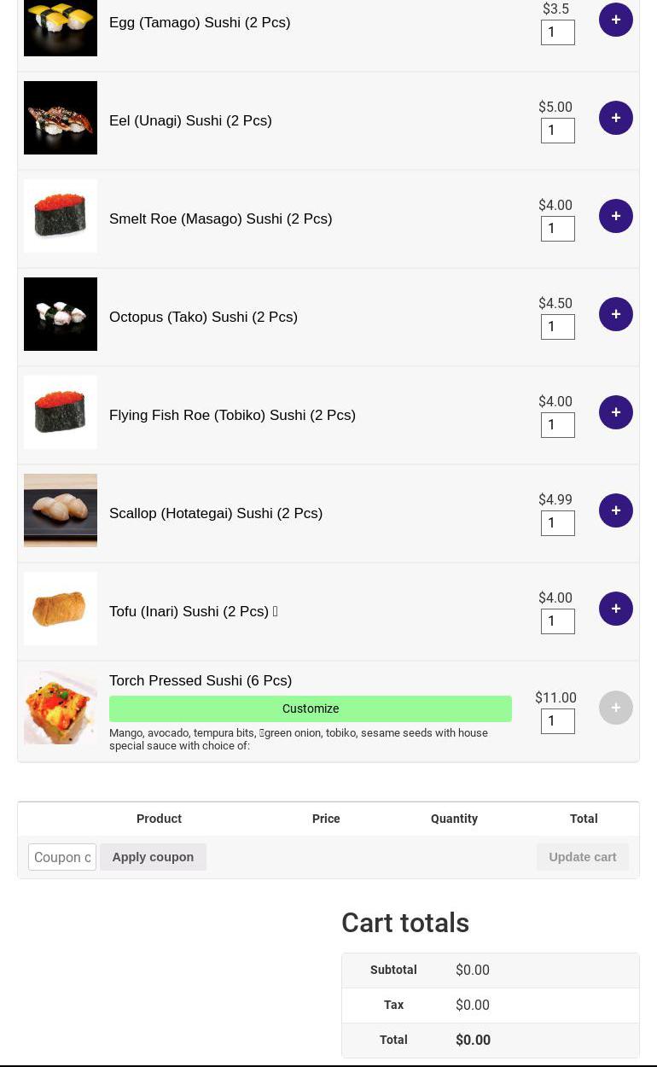
Task: Focus the coupon code field
Action: tap(62, 857)
